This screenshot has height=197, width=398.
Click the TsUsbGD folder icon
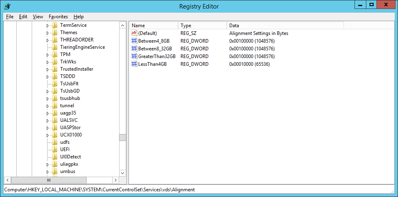(x=54, y=91)
